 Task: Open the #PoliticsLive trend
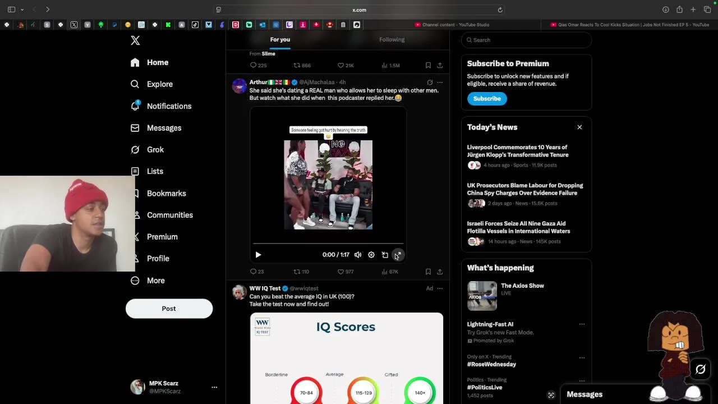(485, 387)
